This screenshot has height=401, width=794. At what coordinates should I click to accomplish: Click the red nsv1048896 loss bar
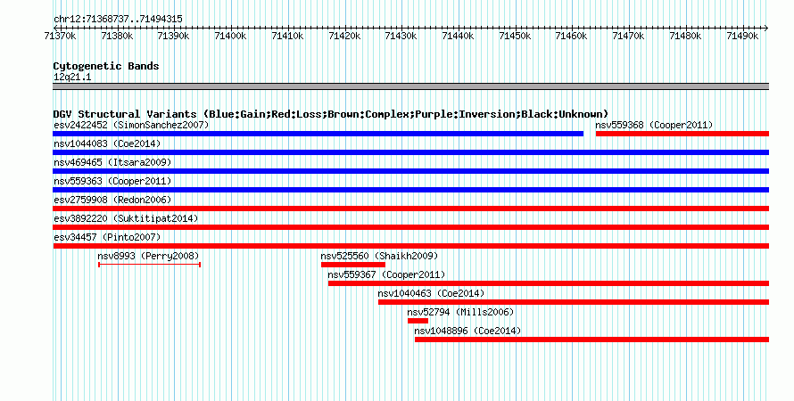(x=591, y=340)
